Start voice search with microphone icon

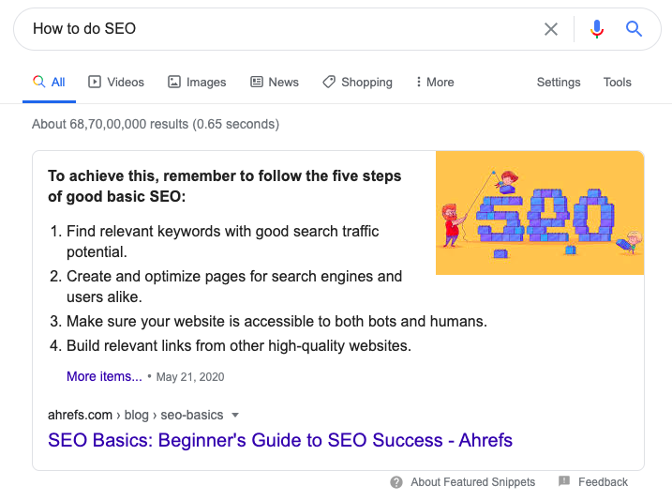click(597, 29)
